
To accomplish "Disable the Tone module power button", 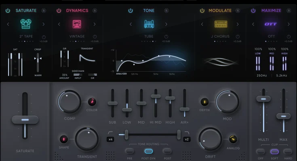I will click(131, 10).
